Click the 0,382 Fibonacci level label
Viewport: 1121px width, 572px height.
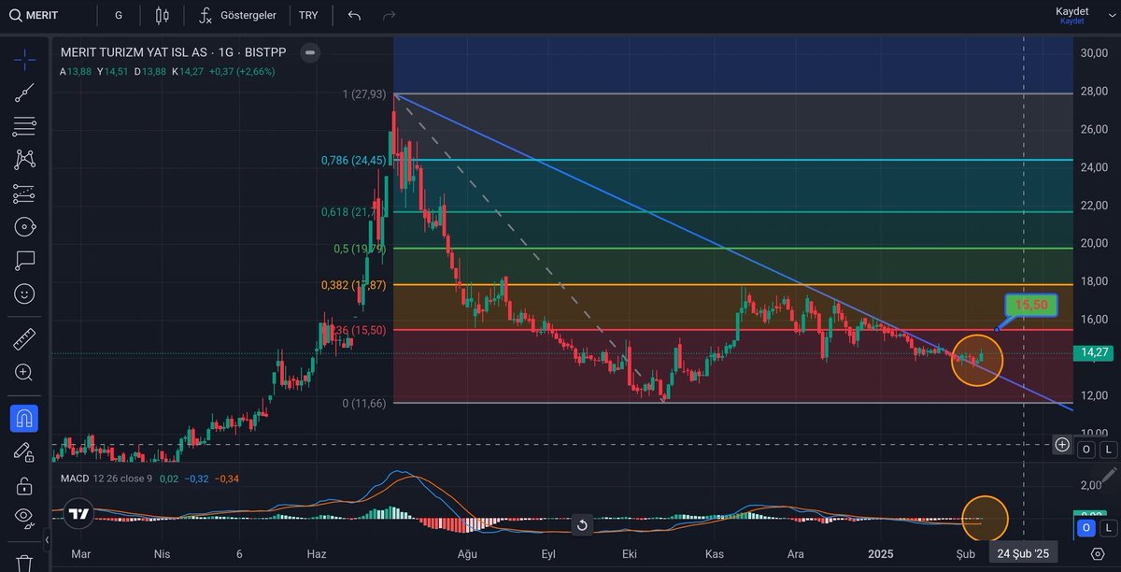pos(353,285)
